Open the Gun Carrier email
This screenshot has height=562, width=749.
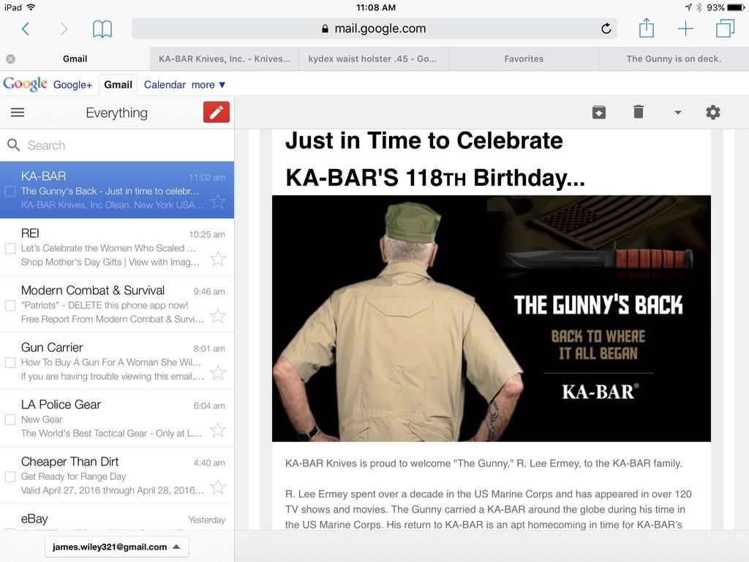pos(117,361)
